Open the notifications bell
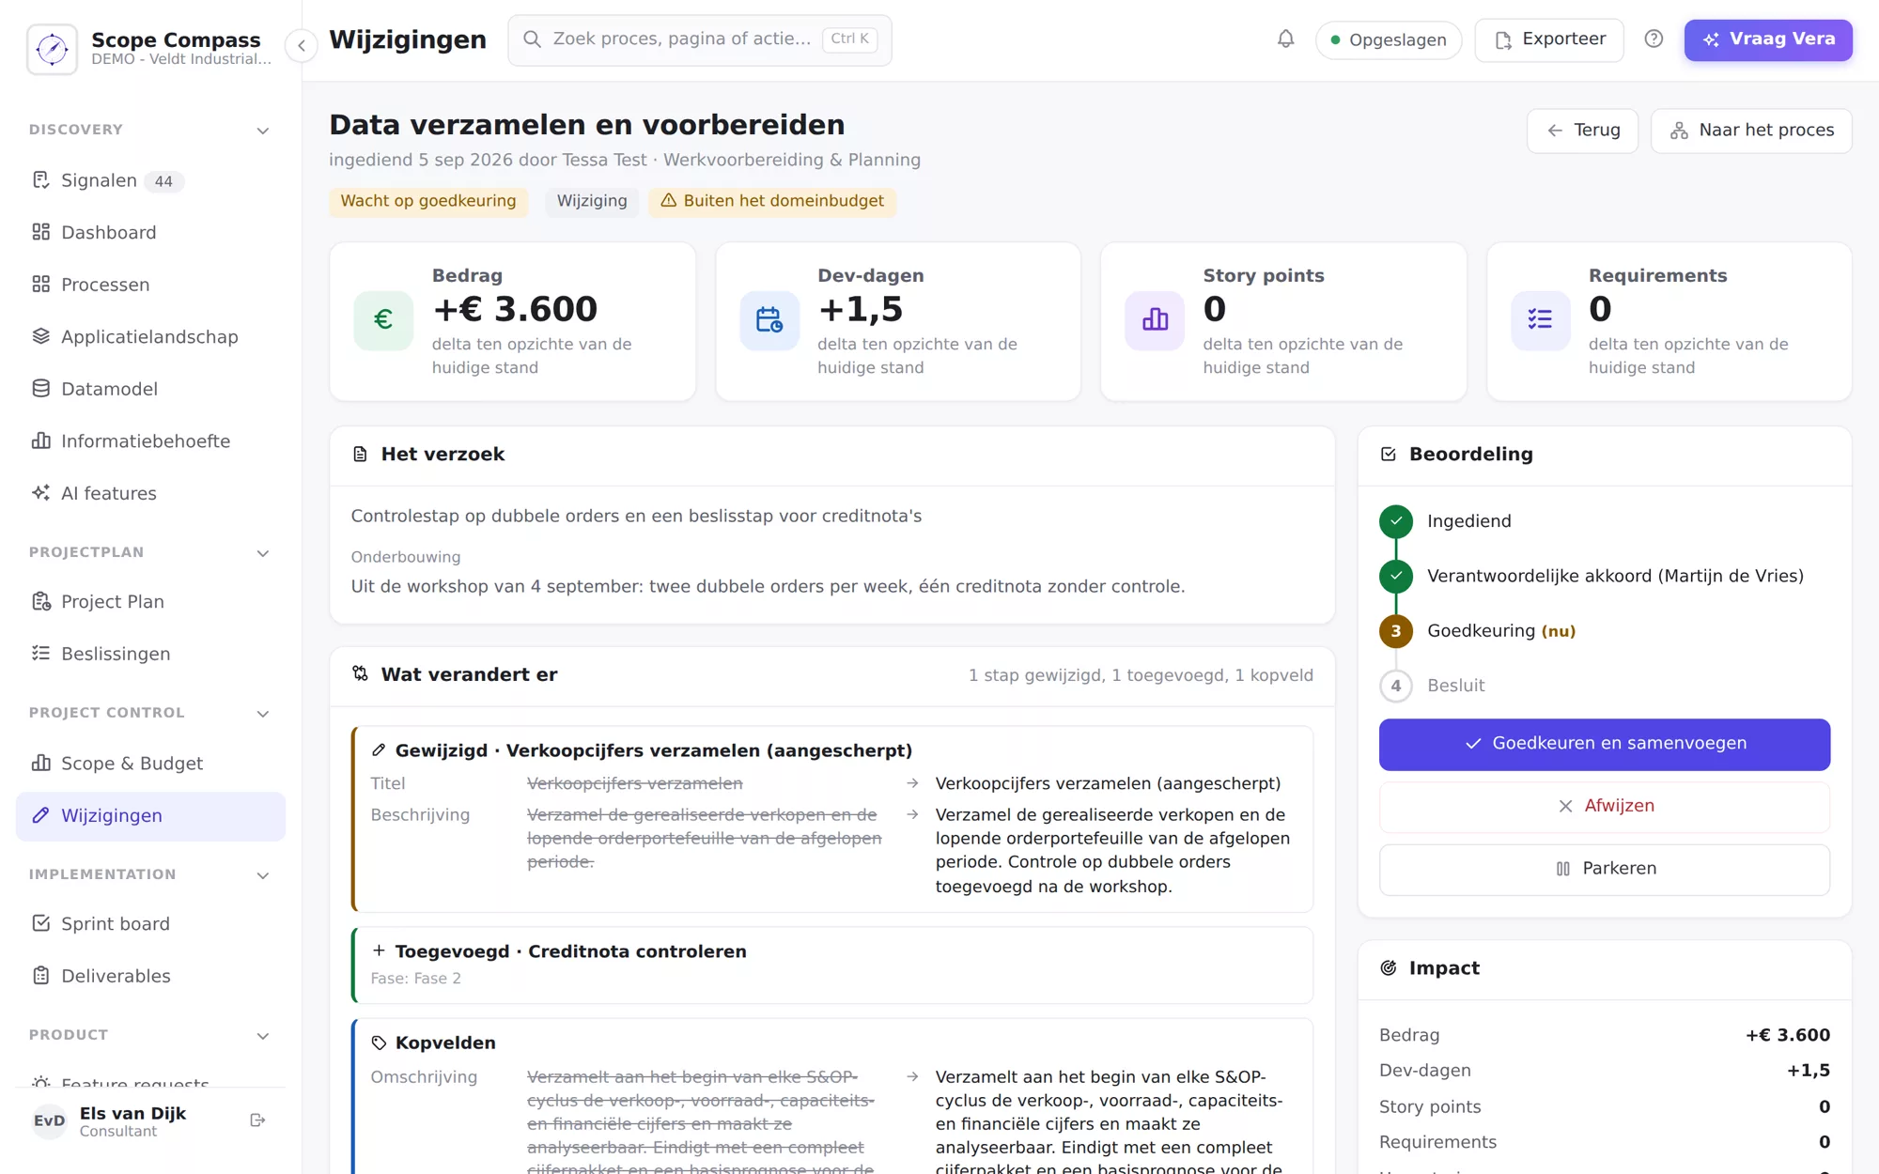This screenshot has height=1174, width=1879. (1286, 39)
